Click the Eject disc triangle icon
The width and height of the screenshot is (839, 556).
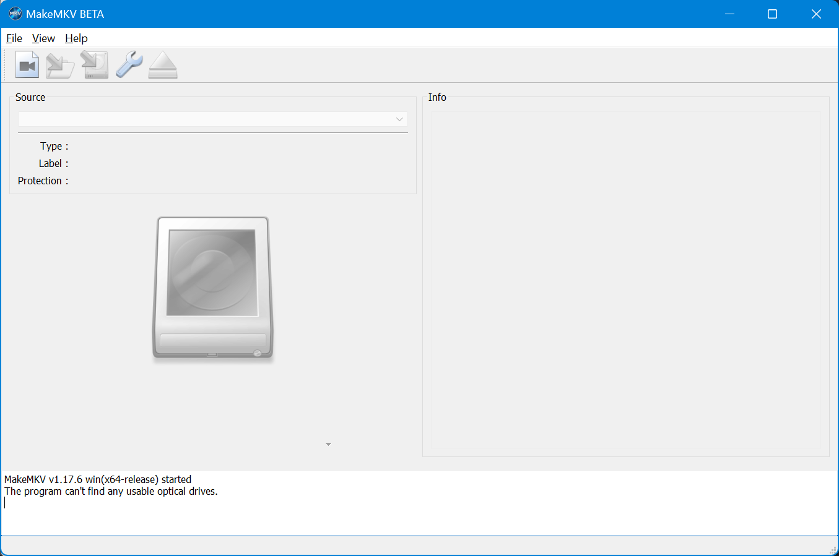pos(163,65)
